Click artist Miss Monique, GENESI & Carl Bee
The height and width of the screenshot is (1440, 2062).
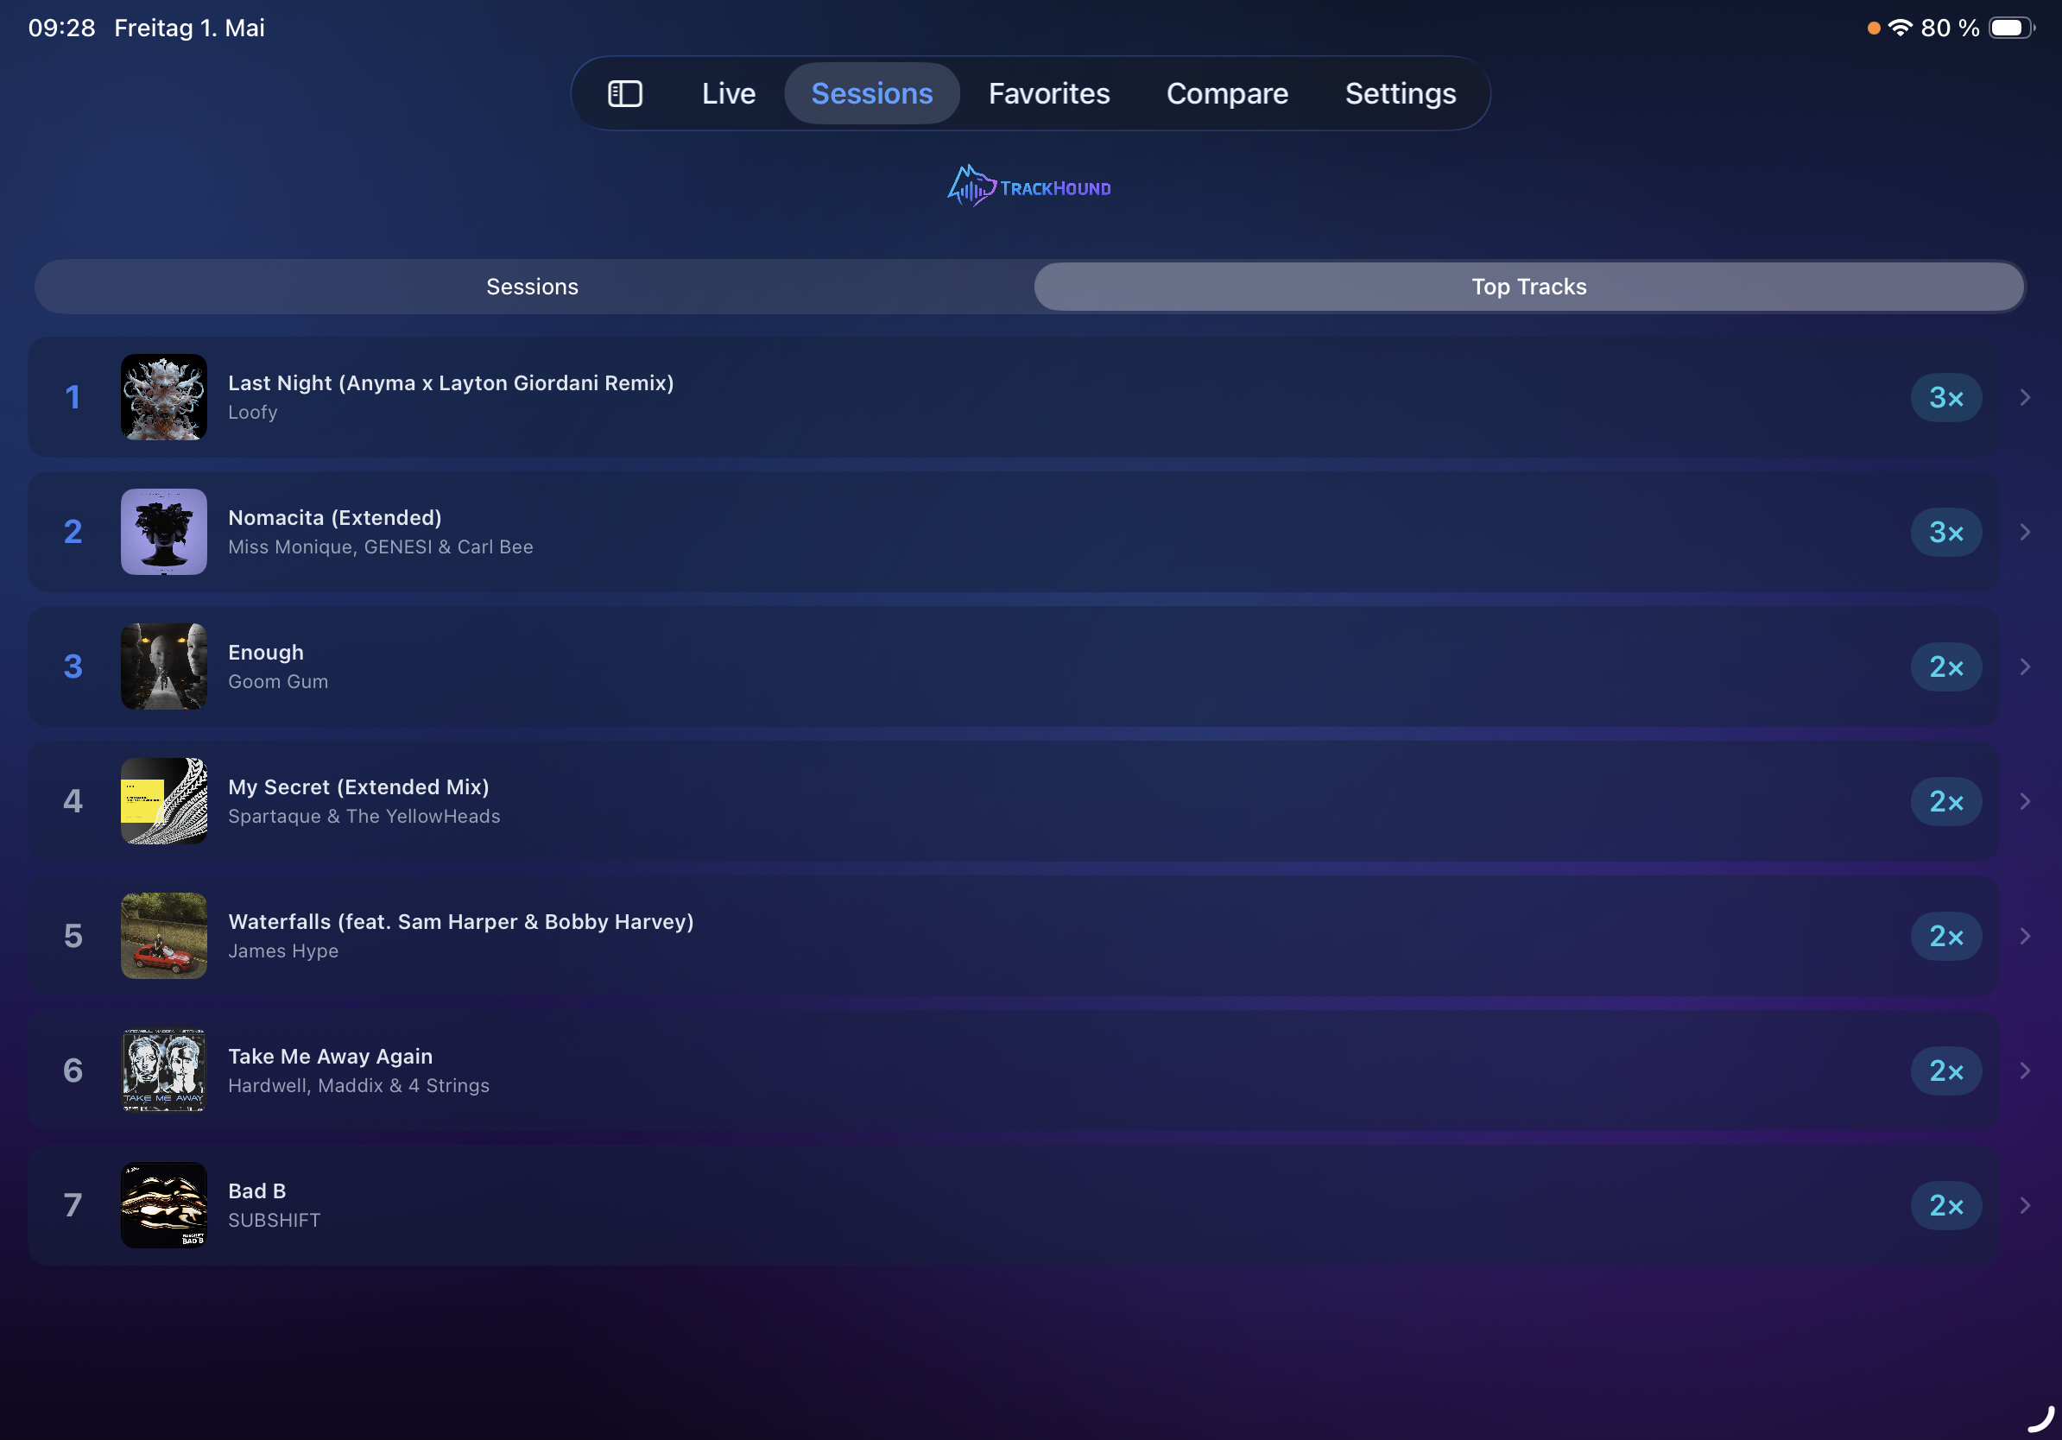tap(381, 546)
